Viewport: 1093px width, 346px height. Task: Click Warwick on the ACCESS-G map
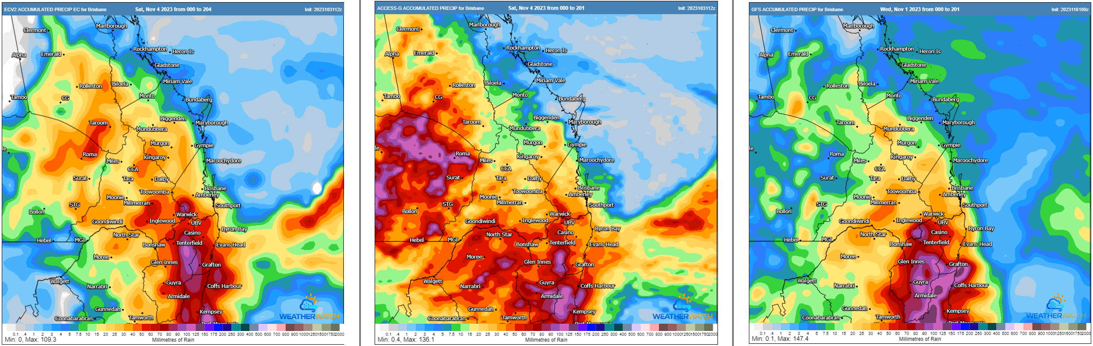(560, 214)
